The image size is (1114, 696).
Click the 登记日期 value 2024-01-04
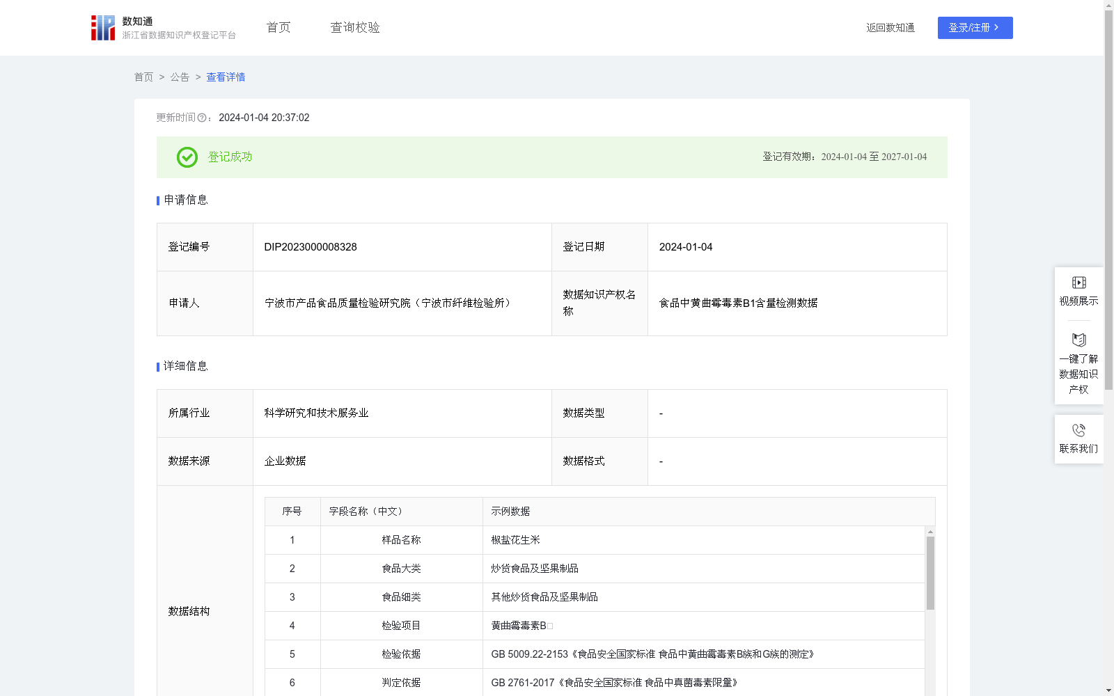point(686,247)
